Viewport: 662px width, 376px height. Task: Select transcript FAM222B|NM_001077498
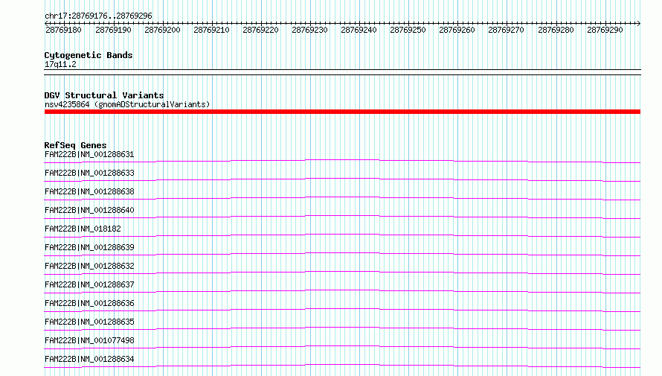[89, 340]
